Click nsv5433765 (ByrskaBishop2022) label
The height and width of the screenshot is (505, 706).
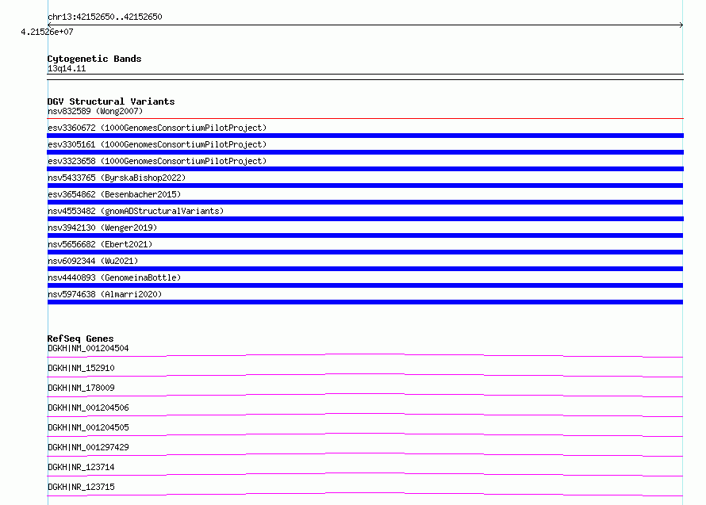click(117, 178)
